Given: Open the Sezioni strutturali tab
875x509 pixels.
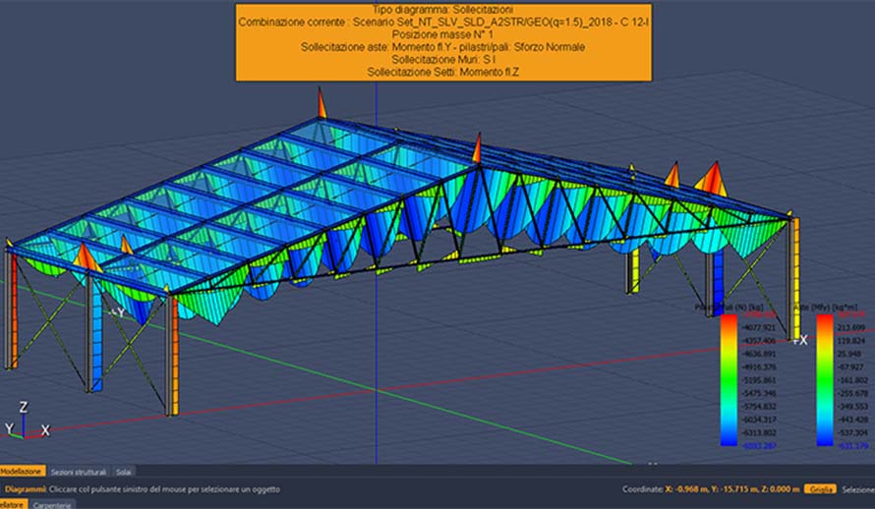Looking at the screenshot, I should click(77, 472).
